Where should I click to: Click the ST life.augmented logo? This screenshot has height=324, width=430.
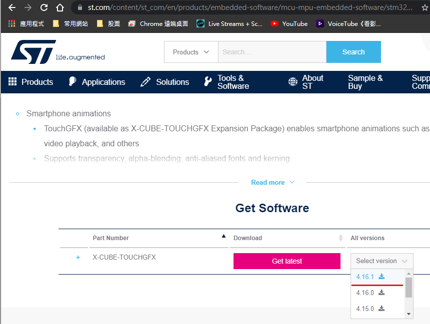58,52
